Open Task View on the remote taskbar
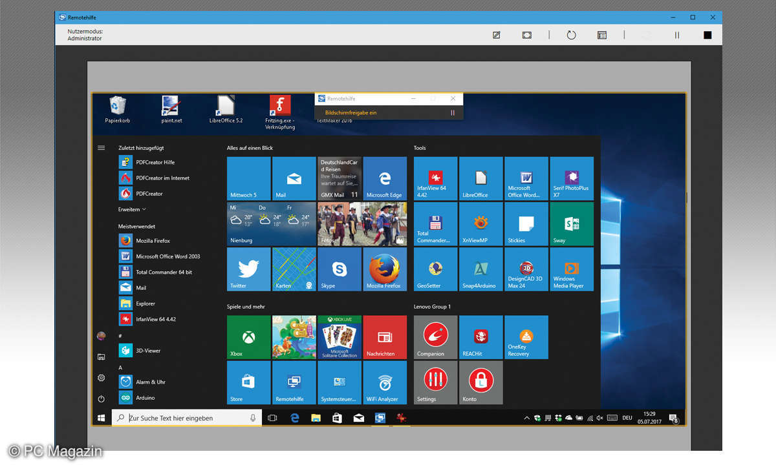776x465 pixels. (272, 418)
